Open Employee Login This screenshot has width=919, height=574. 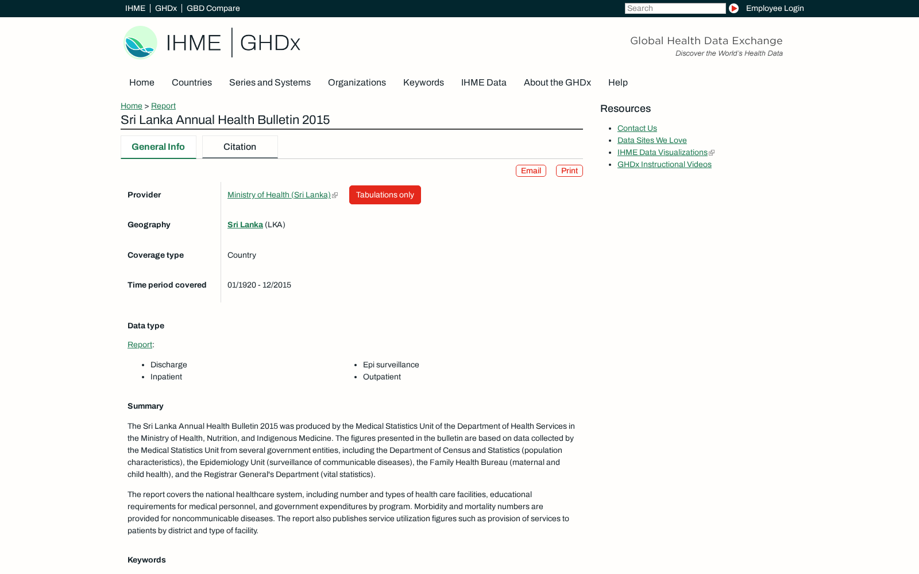(775, 8)
